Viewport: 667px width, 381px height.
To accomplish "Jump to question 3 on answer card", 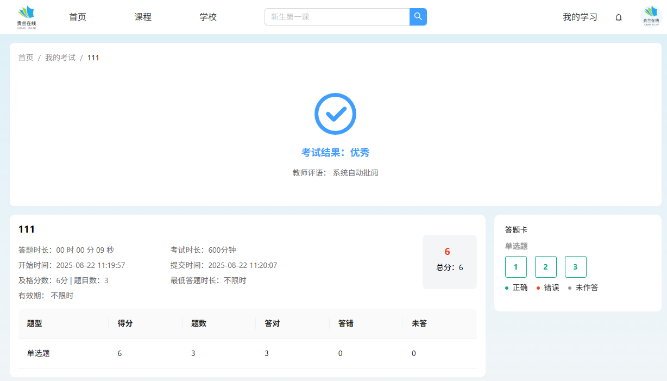I will point(575,267).
